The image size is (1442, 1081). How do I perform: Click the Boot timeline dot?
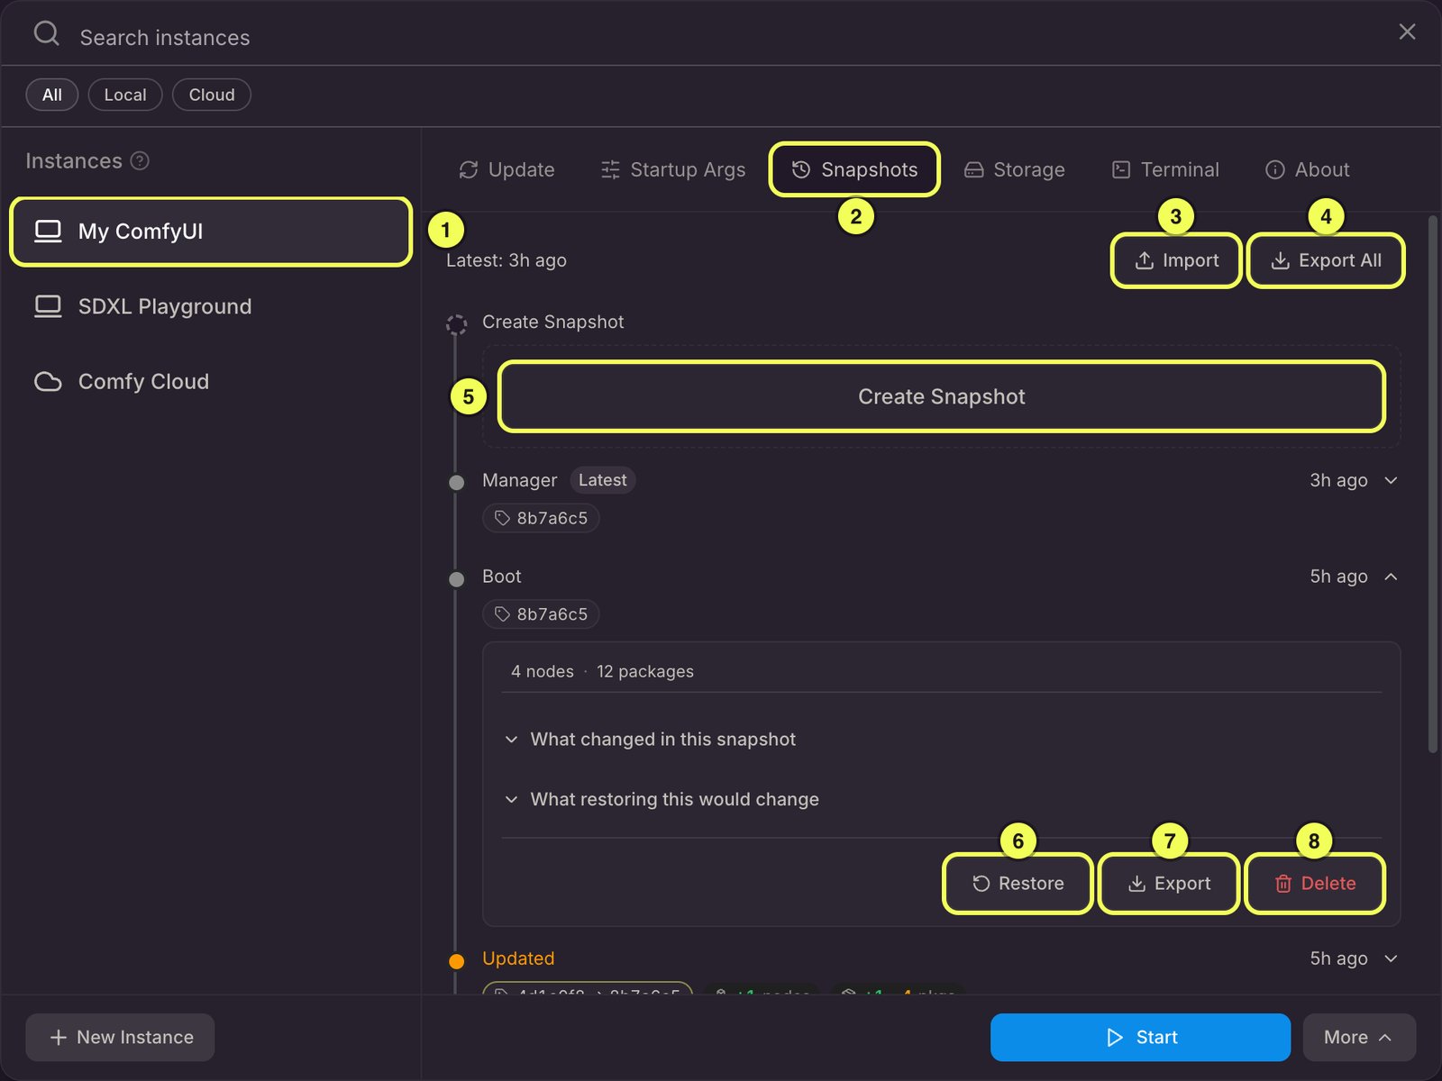[x=457, y=579]
